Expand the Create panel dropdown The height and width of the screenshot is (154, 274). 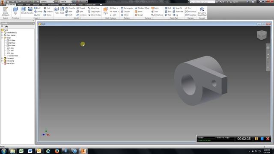37,18
